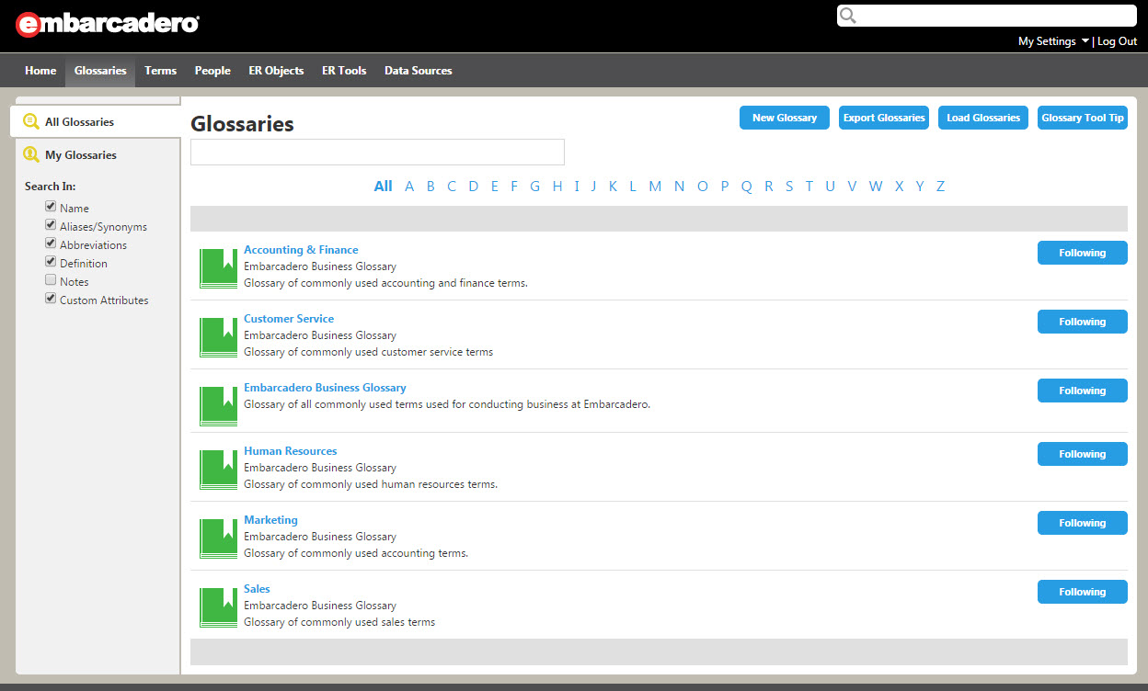Screen dimensions: 1148x691
Task: Click the Embarcadero Business Glossary book icon
Action: (218, 406)
